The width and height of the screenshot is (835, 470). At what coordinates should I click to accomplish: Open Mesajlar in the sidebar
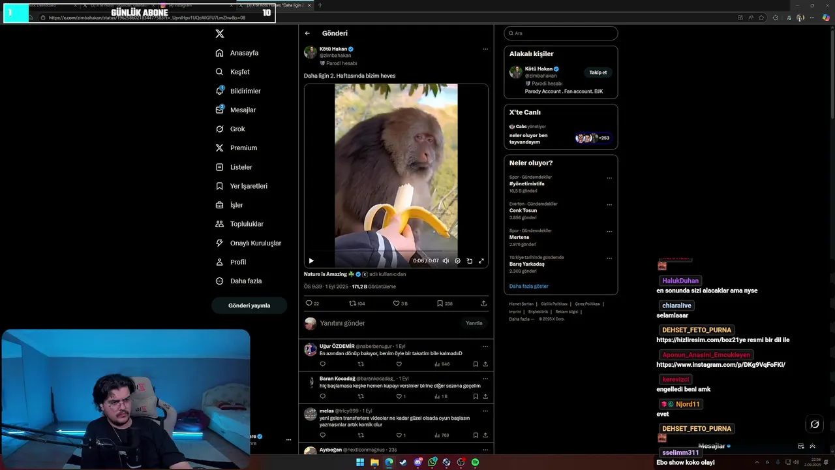point(235,110)
